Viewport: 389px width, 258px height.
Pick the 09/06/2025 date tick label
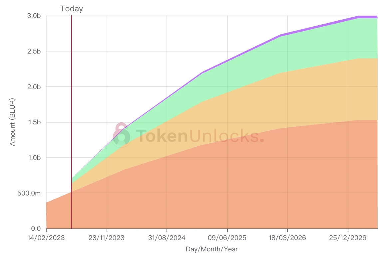[227, 238]
